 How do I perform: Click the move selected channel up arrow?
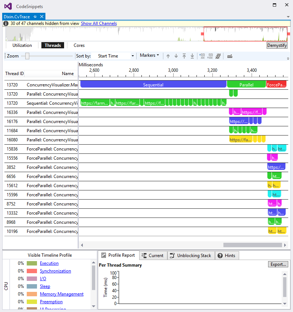168,56
